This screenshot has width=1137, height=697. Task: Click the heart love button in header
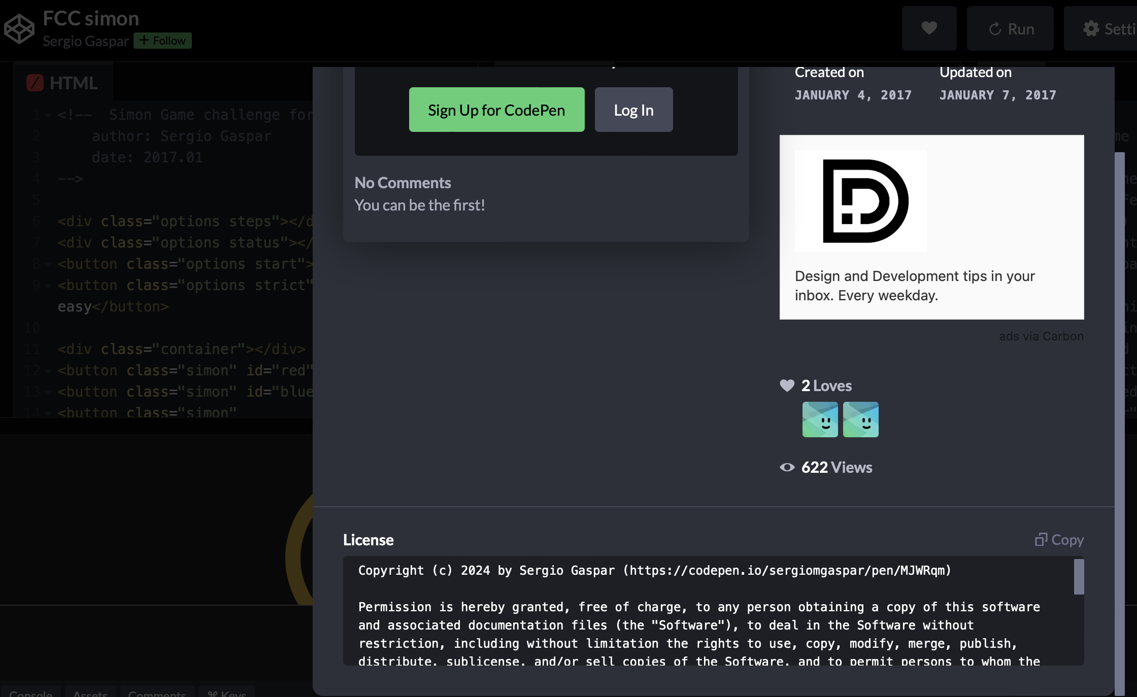click(929, 28)
